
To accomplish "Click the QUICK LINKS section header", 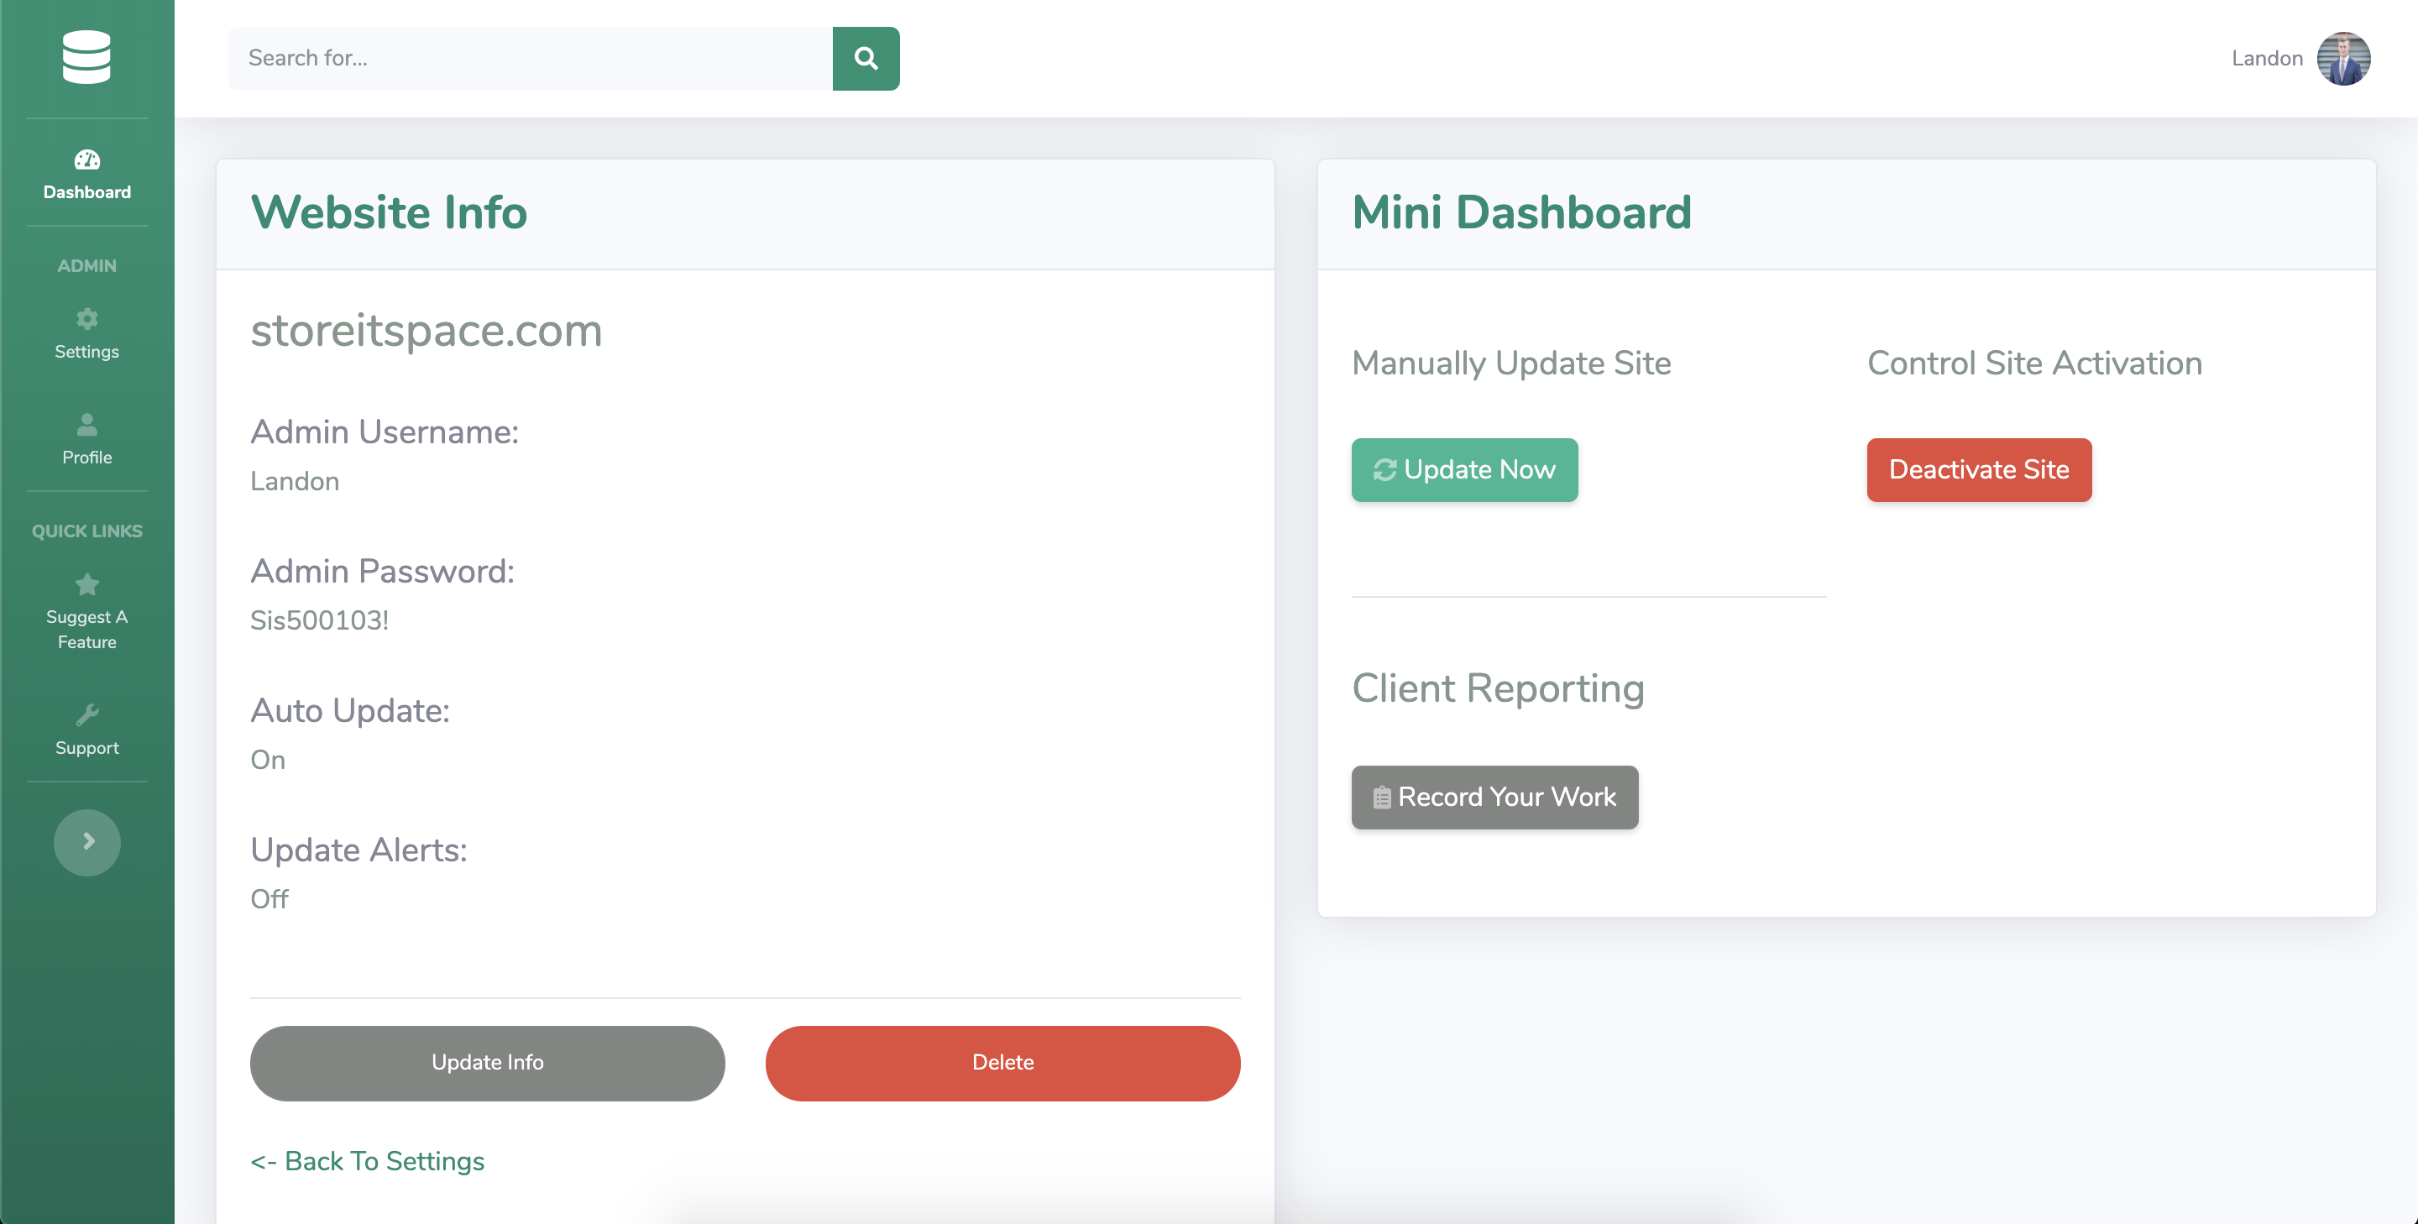I will (x=86, y=531).
